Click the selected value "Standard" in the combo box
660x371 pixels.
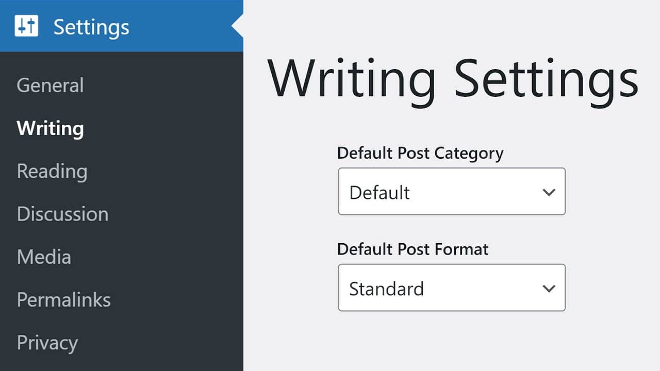[x=386, y=289]
